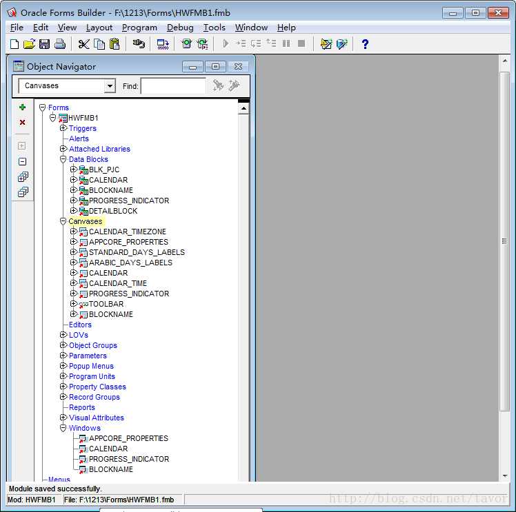Select the CALENDAR_TIMEZONE canvas
This screenshot has width=516, height=512.
pyautogui.click(x=128, y=232)
